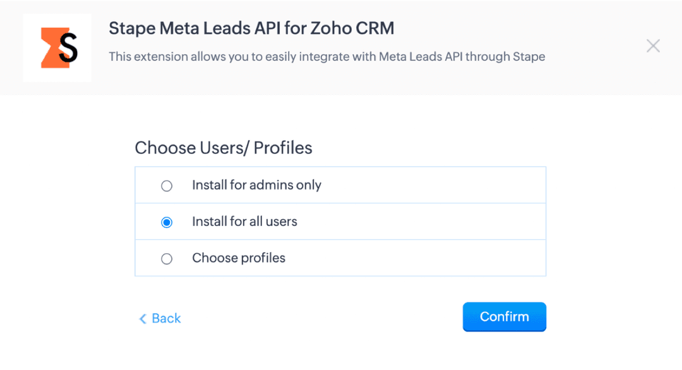Switch installation to Choose profiles
The image size is (682, 370).
point(167,258)
